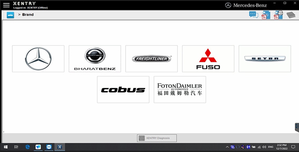Open the XENTRY hamburger menu
The image size is (299, 152).
click(x=6, y=5)
